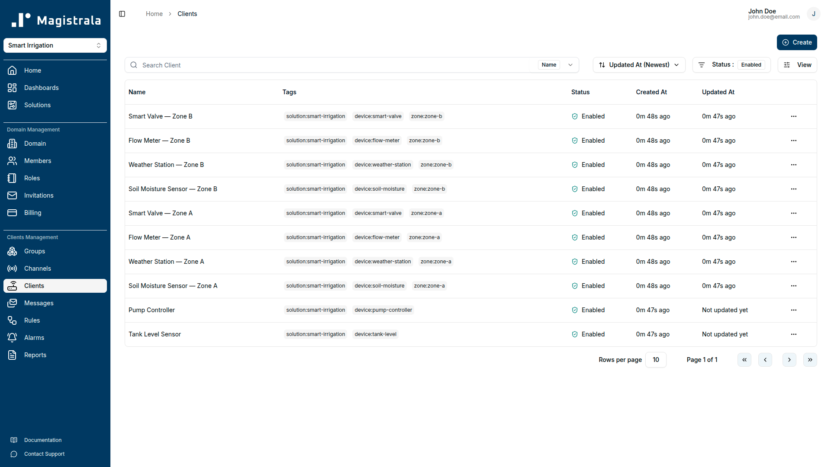Open the Documentation link

tap(43, 440)
